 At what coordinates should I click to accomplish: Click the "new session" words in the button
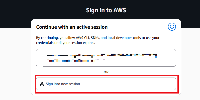pyautogui.click(x=70, y=84)
